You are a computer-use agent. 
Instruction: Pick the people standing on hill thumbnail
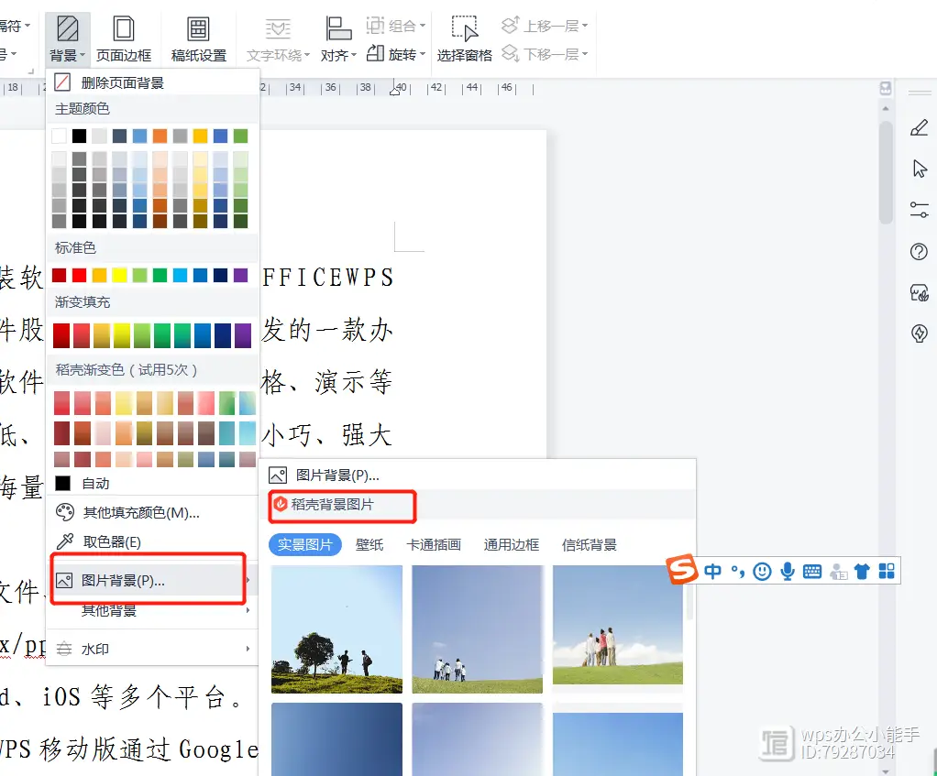(618, 625)
